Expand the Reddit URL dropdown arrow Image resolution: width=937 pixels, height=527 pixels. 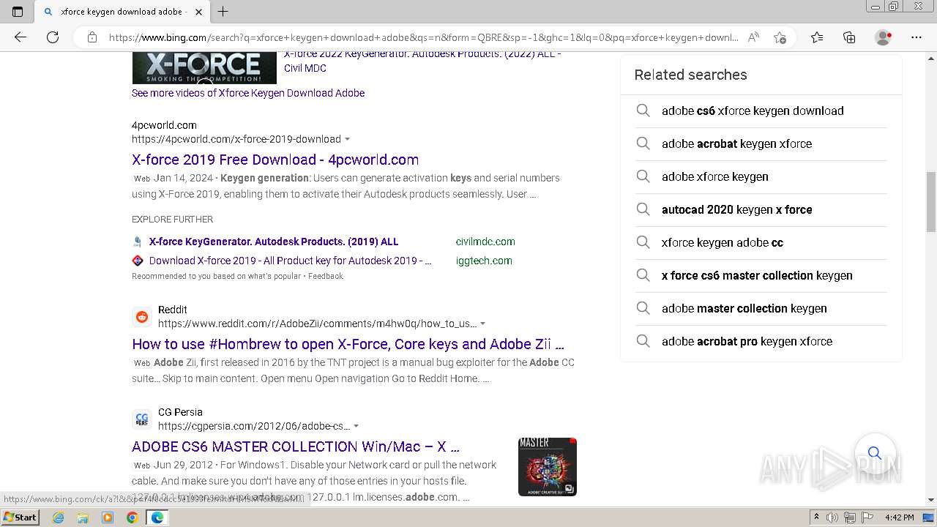click(483, 324)
